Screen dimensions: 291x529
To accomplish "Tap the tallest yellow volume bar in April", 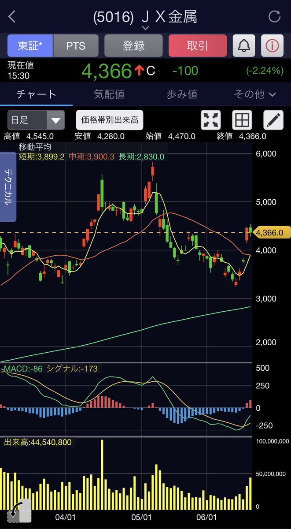I will (x=103, y=474).
